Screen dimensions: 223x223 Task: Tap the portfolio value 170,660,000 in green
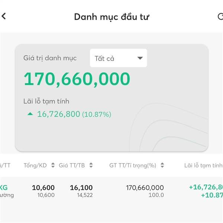(77, 79)
